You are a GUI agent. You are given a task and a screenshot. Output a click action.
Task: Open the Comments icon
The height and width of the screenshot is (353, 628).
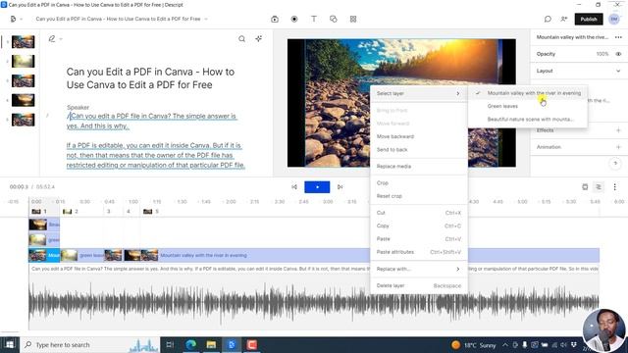pyautogui.click(x=548, y=19)
